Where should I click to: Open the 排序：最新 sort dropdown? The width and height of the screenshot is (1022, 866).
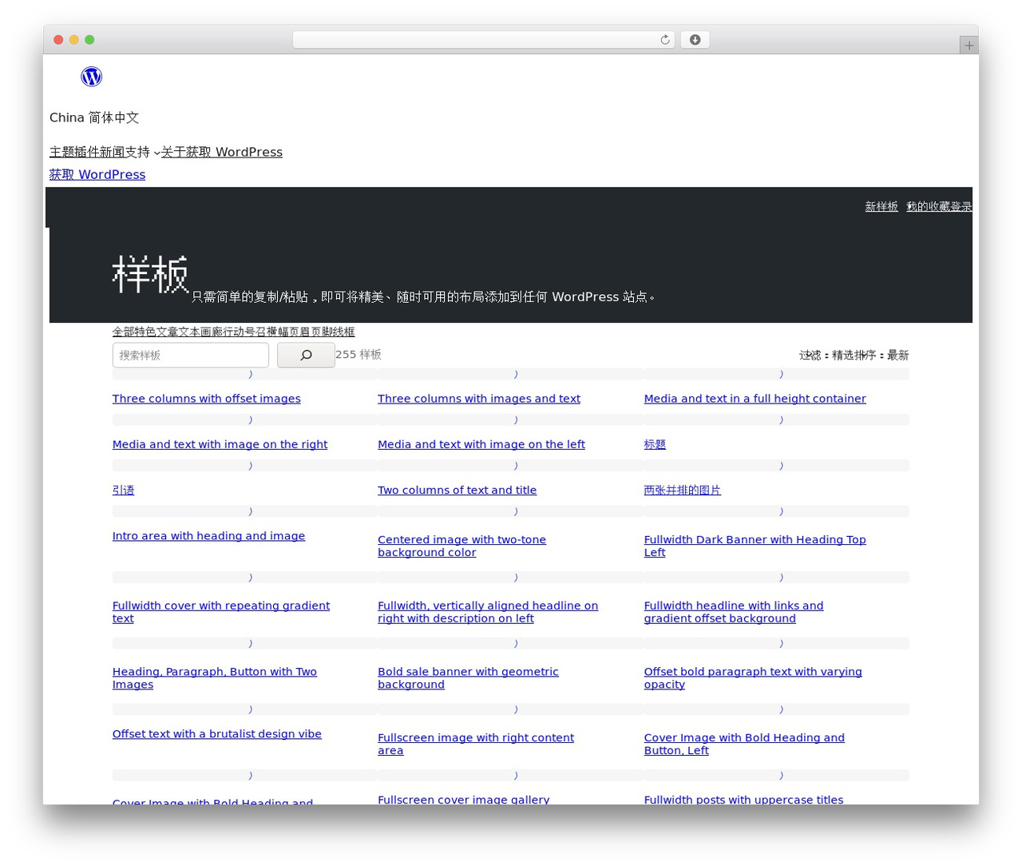(x=881, y=356)
